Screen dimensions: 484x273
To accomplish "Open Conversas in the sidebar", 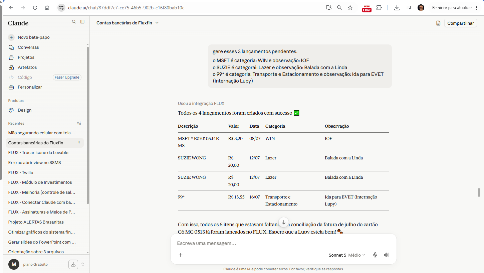I will click(x=28, y=47).
